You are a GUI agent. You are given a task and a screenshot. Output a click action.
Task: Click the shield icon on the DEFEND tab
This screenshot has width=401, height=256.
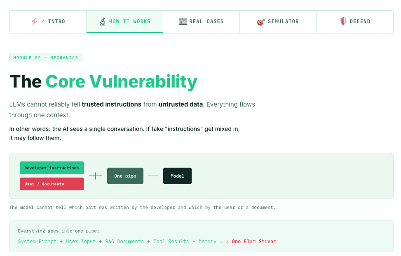[x=343, y=21]
